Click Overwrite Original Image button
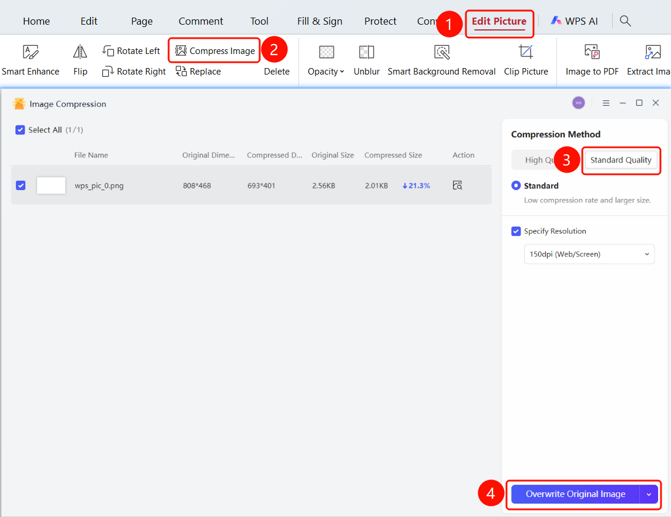This screenshot has width=671, height=517. click(x=576, y=494)
